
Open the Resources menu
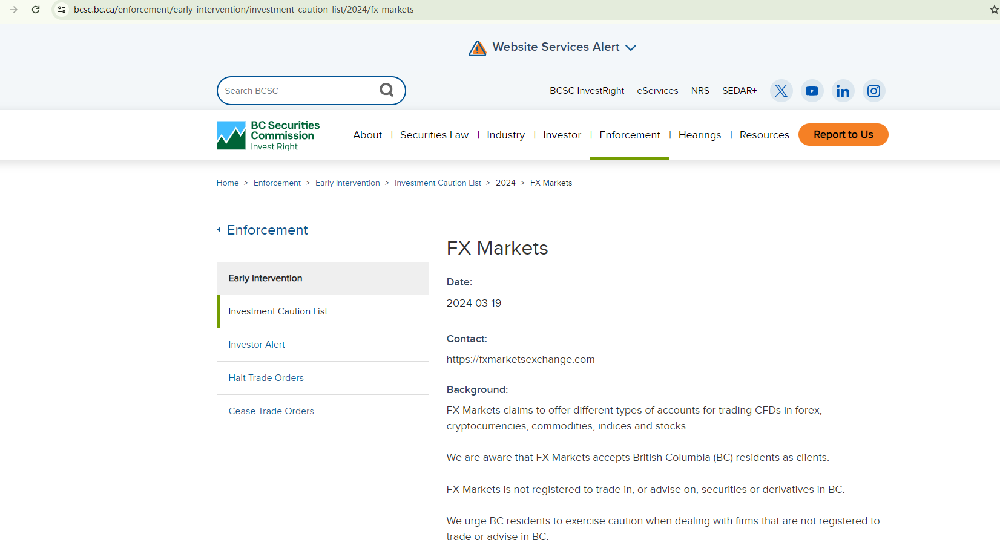764,135
